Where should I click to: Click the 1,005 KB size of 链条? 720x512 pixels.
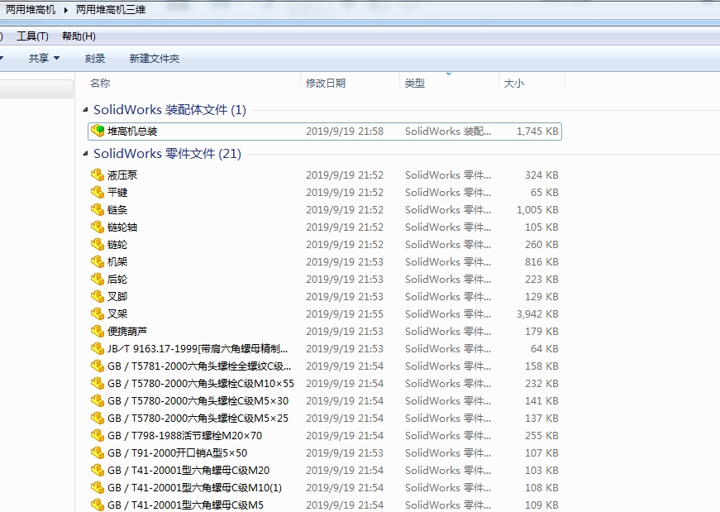coord(537,210)
